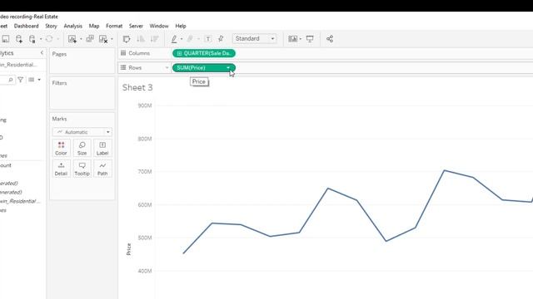
Task: Click the Swap rows and columns icon
Action: (127, 39)
